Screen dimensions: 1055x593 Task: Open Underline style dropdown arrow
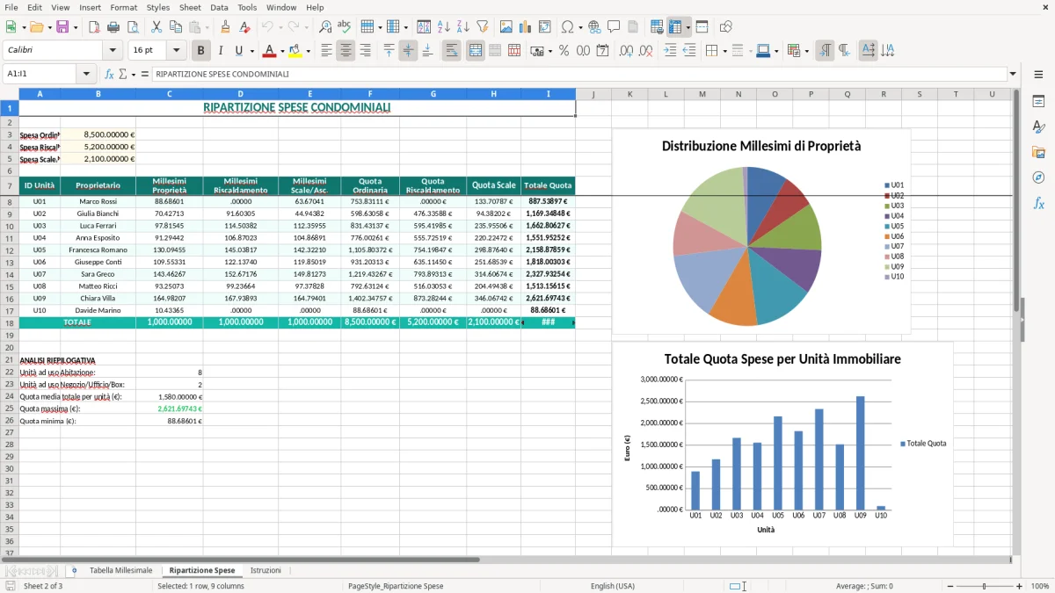point(251,51)
